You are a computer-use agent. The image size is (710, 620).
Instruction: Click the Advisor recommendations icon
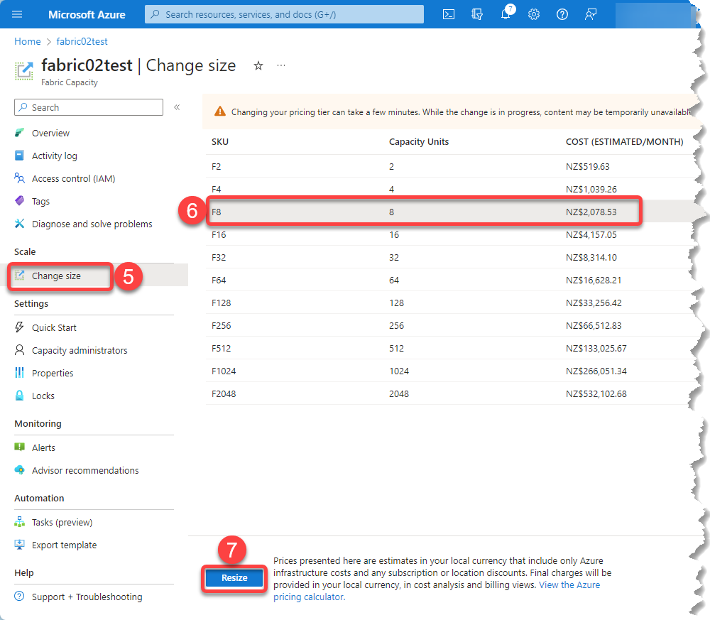pos(19,469)
